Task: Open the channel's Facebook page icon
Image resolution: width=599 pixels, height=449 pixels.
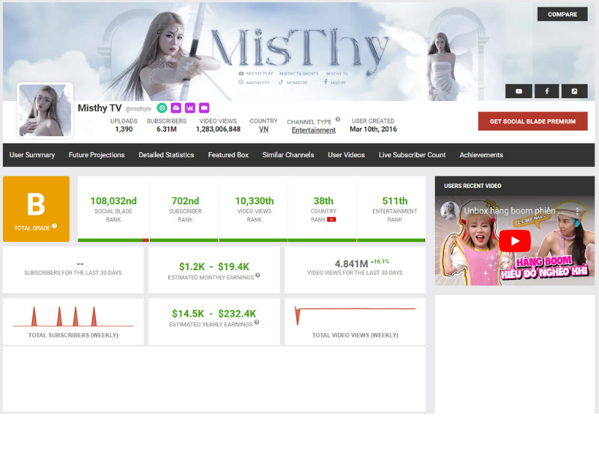Action: point(547,91)
